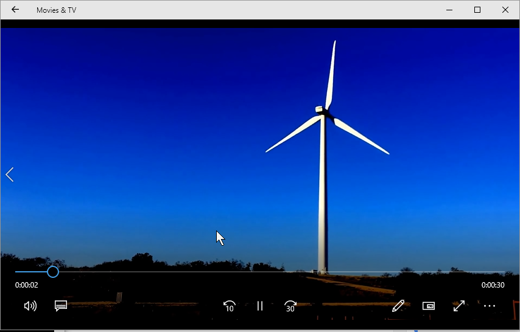Minimize the Movies & TV window
Image resolution: width=520 pixels, height=332 pixels.
(449, 10)
